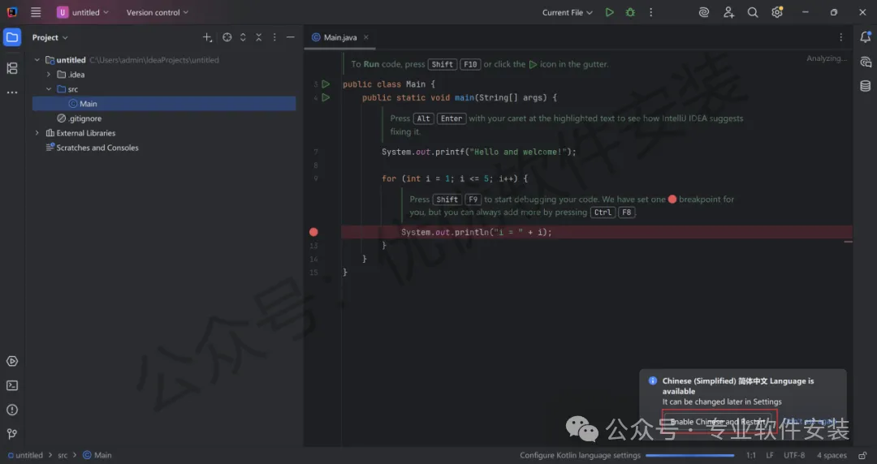Open UTF-8 encoding selector

794,455
